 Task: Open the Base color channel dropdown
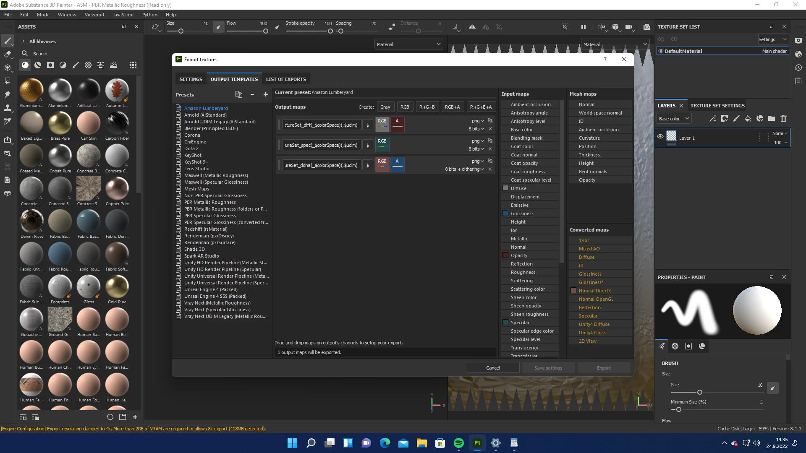(674, 119)
